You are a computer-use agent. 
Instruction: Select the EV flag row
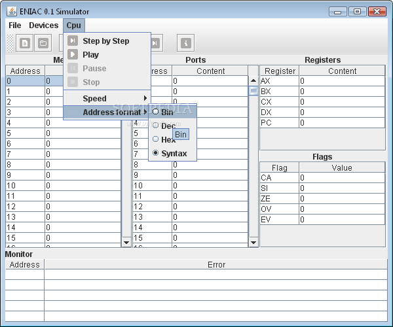[x=322, y=220]
